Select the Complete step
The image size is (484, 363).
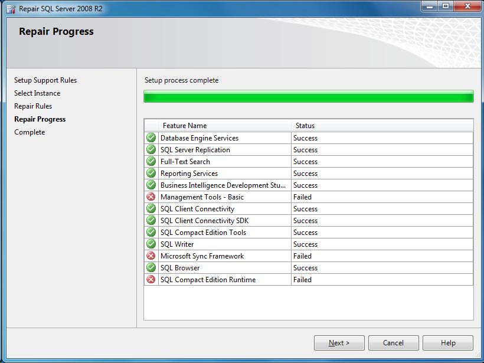[30, 132]
